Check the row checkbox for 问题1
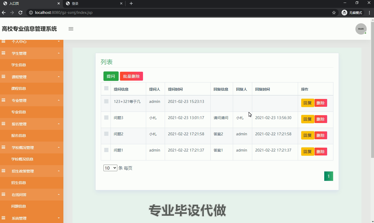374x223 pixels. pos(106,150)
